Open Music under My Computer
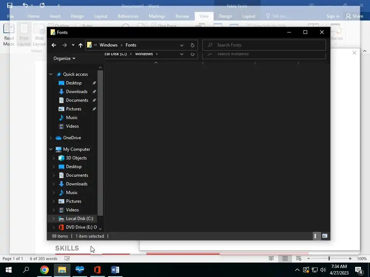The image size is (370, 277). [72, 193]
